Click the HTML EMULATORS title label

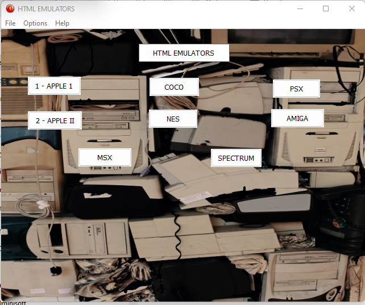click(x=184, y=53)
